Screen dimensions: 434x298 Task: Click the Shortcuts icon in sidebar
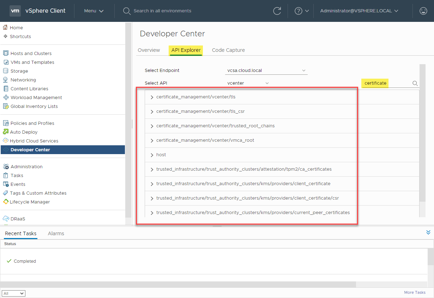point(5,36)
